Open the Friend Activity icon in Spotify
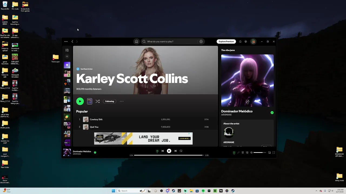This screenshot has height=194, width=346. 246,41
